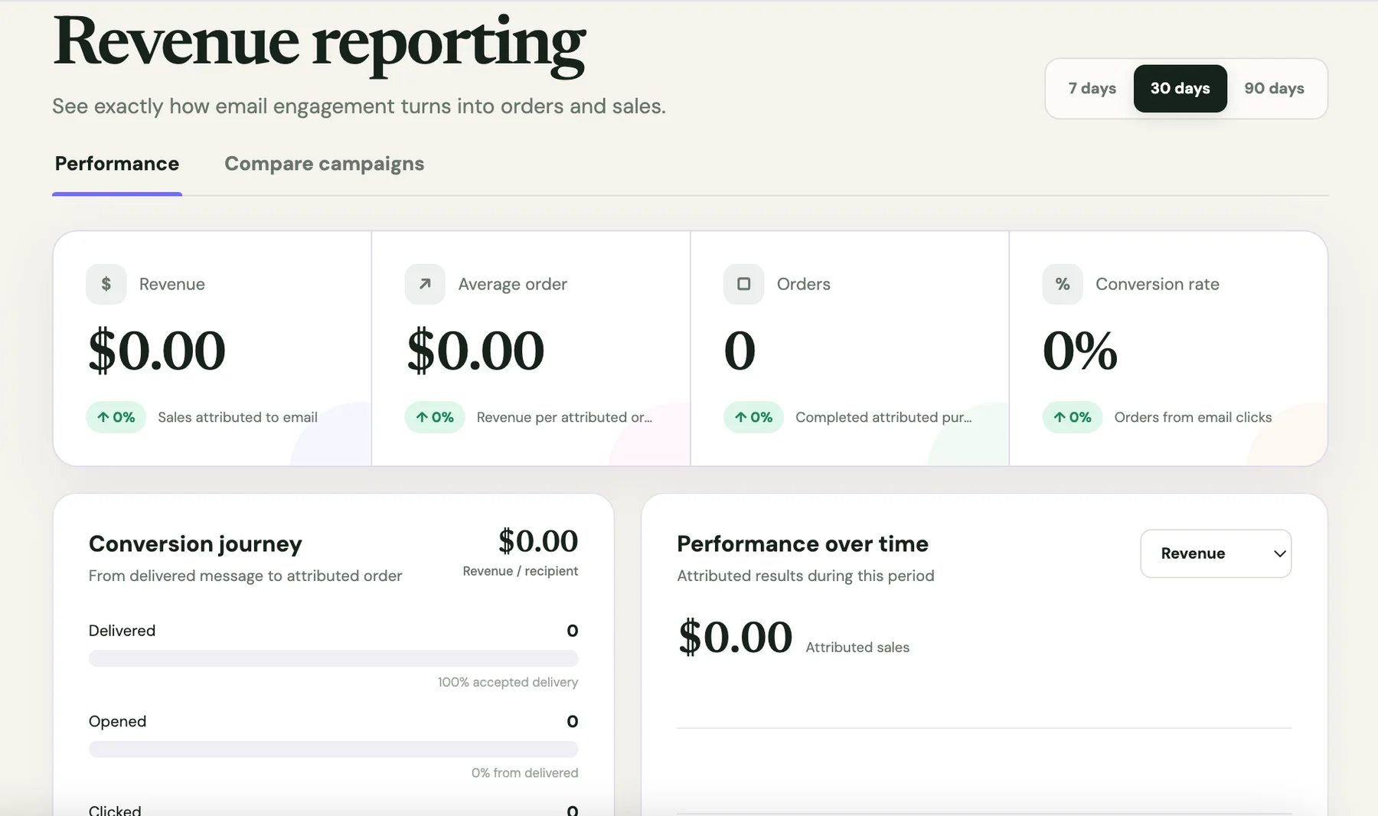Click the Performance over time heading
The width and height of the screenshot is (1378, 816).
coord(802,544)
